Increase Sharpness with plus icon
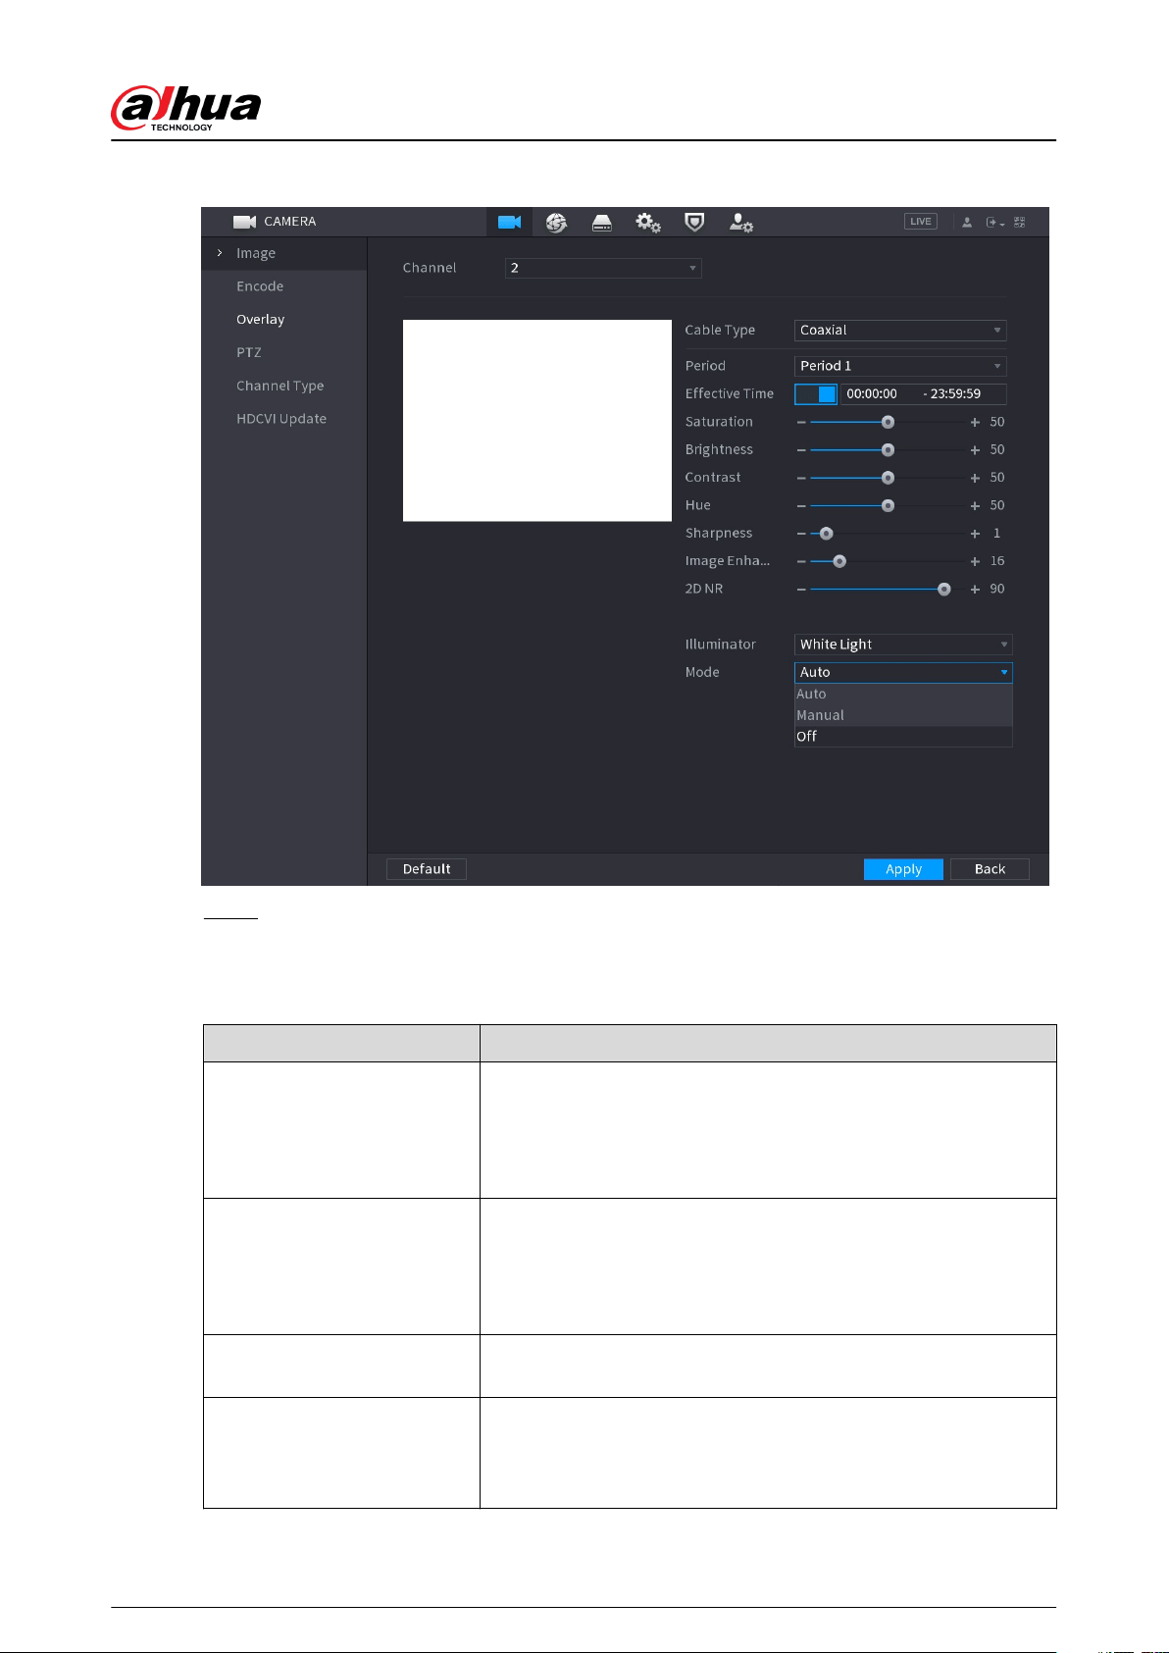The width and height of the screenshot is (1169, 1653). 975,534
